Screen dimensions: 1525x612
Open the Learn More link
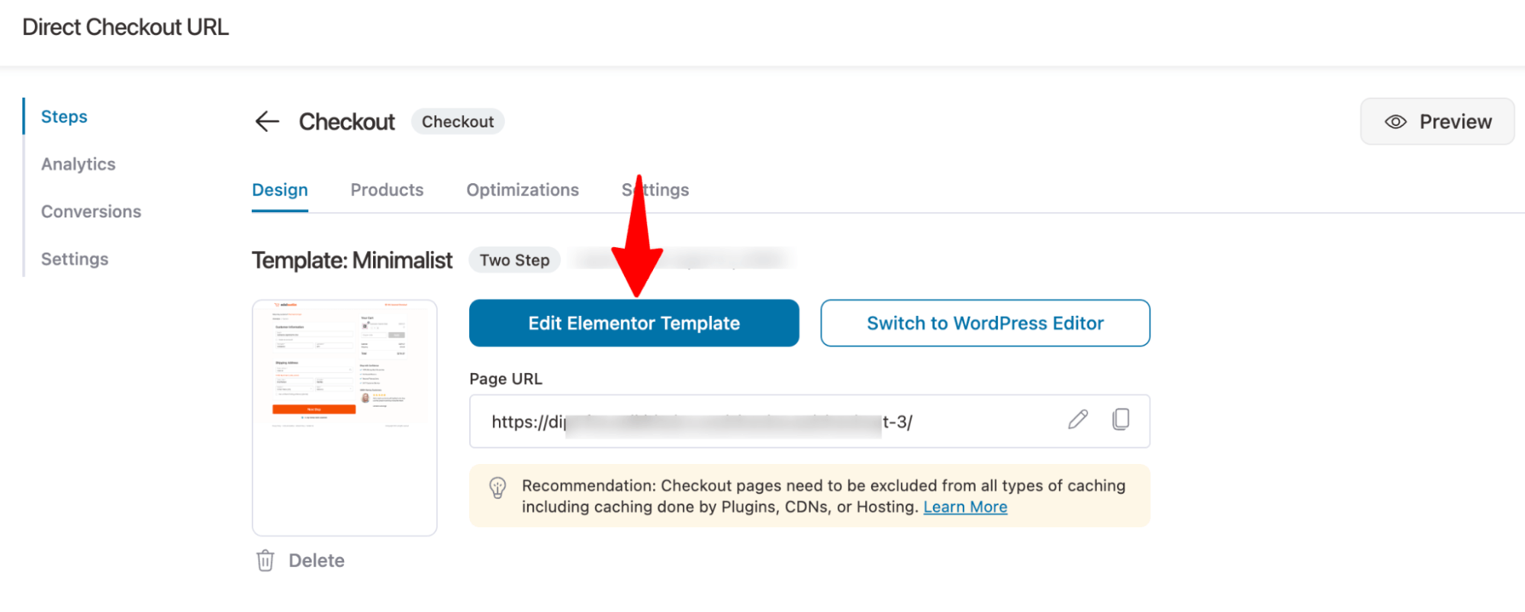click(965, 507)
